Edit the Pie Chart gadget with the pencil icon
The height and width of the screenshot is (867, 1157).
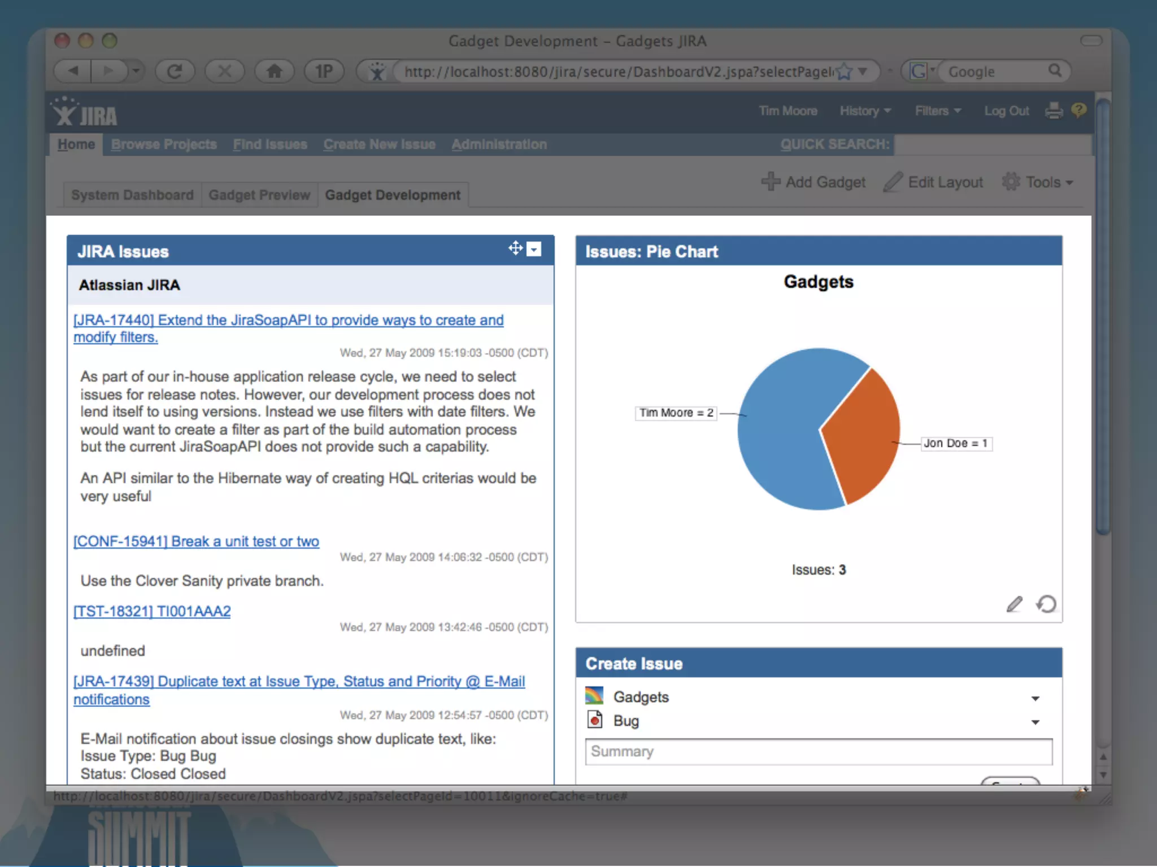pos(1015,604)
